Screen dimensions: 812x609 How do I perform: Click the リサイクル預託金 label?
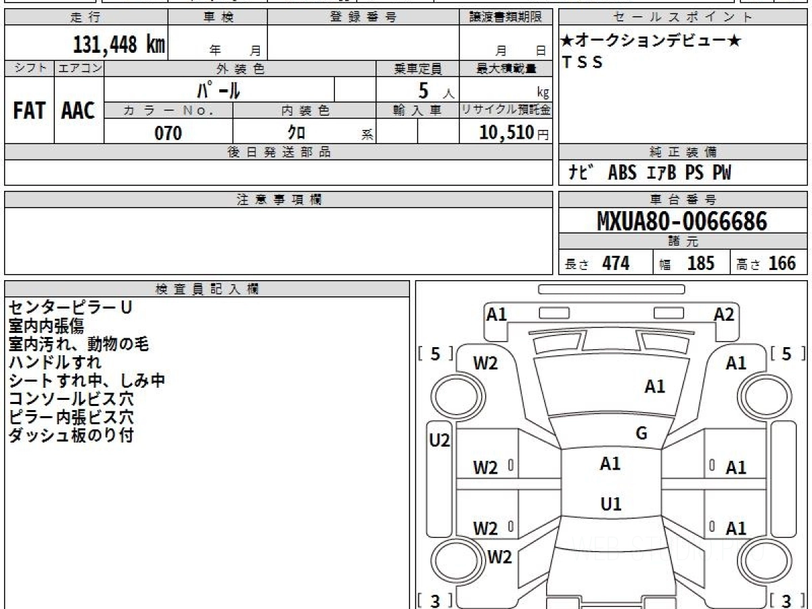[x=505, y=111]
